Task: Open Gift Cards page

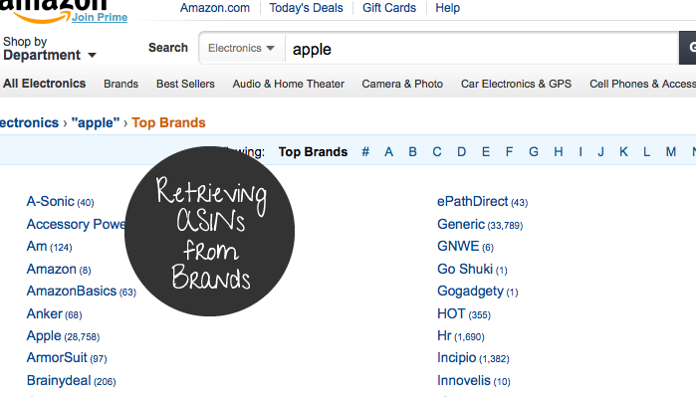Action: (x=389, y=8)
